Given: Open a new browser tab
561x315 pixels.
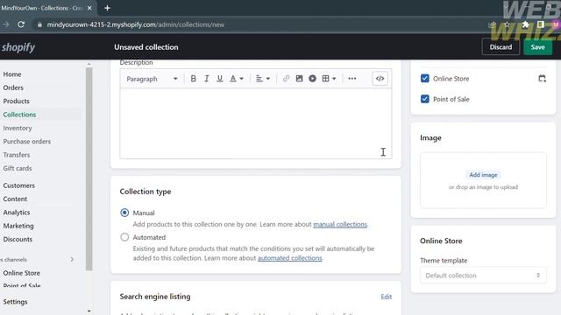Looking at the screenshot, I should click(x=107, y=8).
